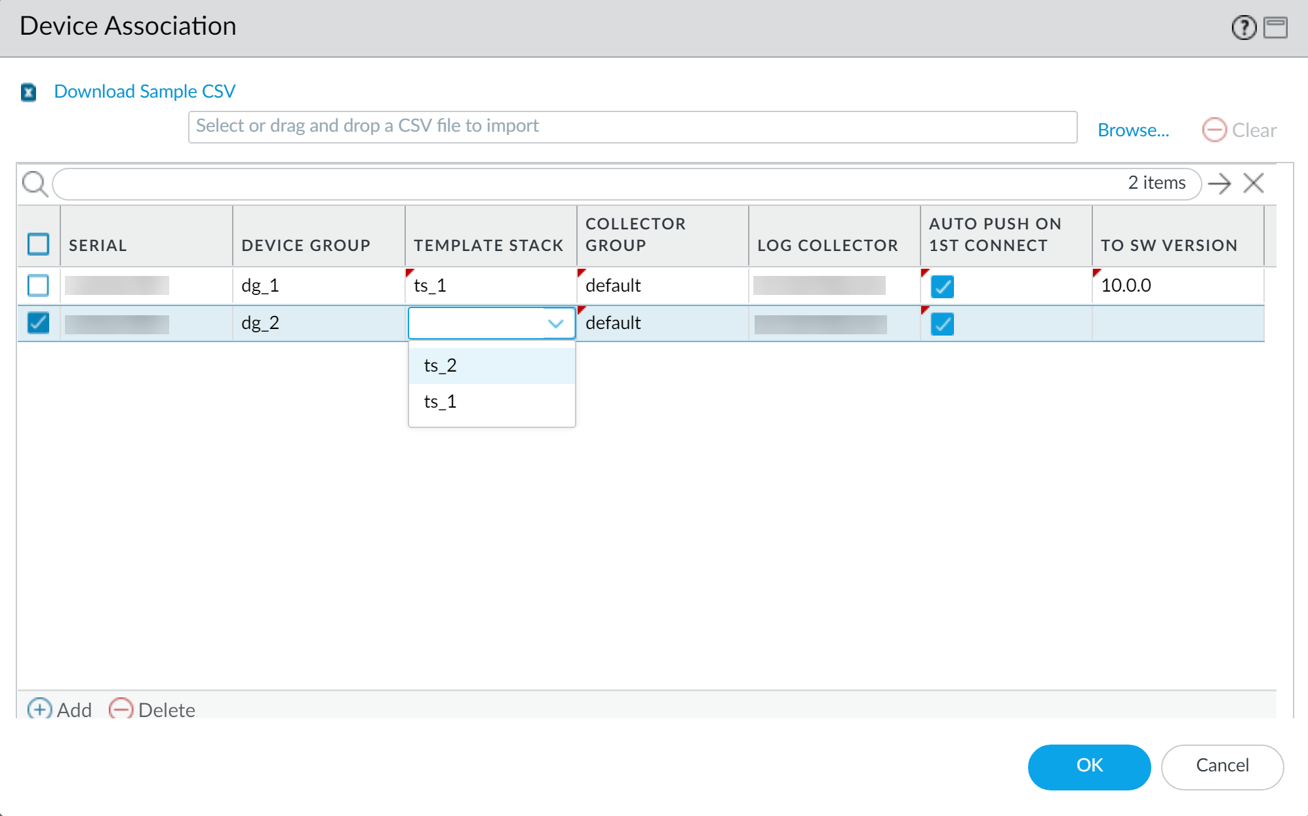This screenshot has width=1308, height=816.
Task: Click the arrow to apply search filter
Action: pyautogui.click(x=1219, y=184)
